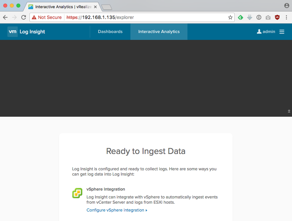
Task: Click the download arrow extension icon
Action: coord(250,17)
